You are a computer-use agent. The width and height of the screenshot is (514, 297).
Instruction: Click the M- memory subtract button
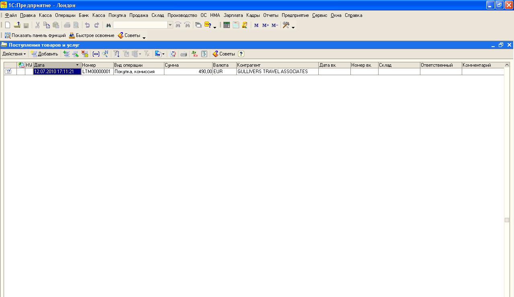click(274, 25)
